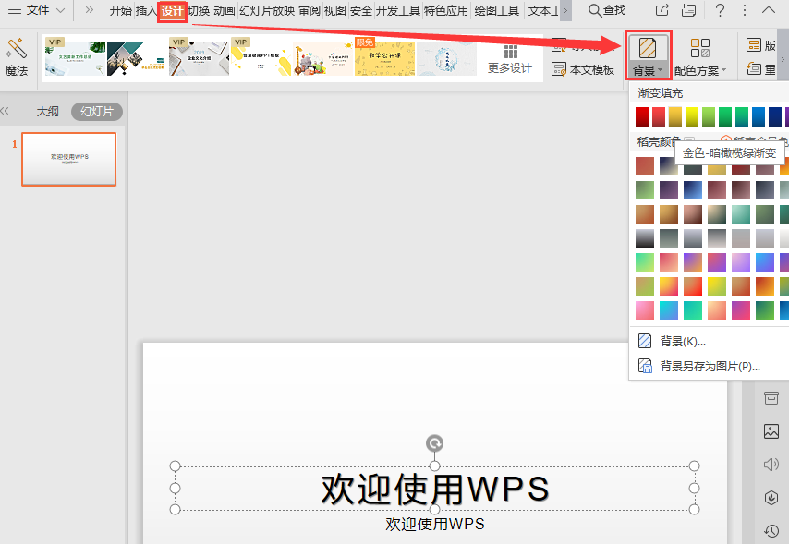Click the share icon next to 查找

click(662, 10)
